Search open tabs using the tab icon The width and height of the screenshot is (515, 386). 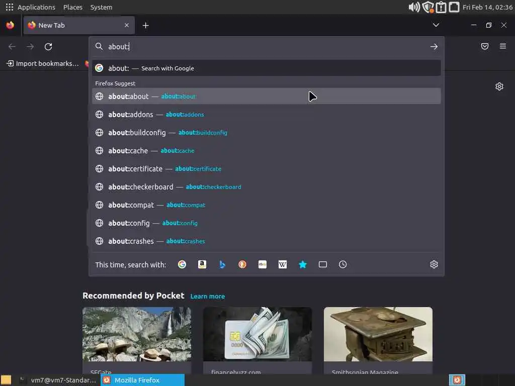[x=323, y=264]
